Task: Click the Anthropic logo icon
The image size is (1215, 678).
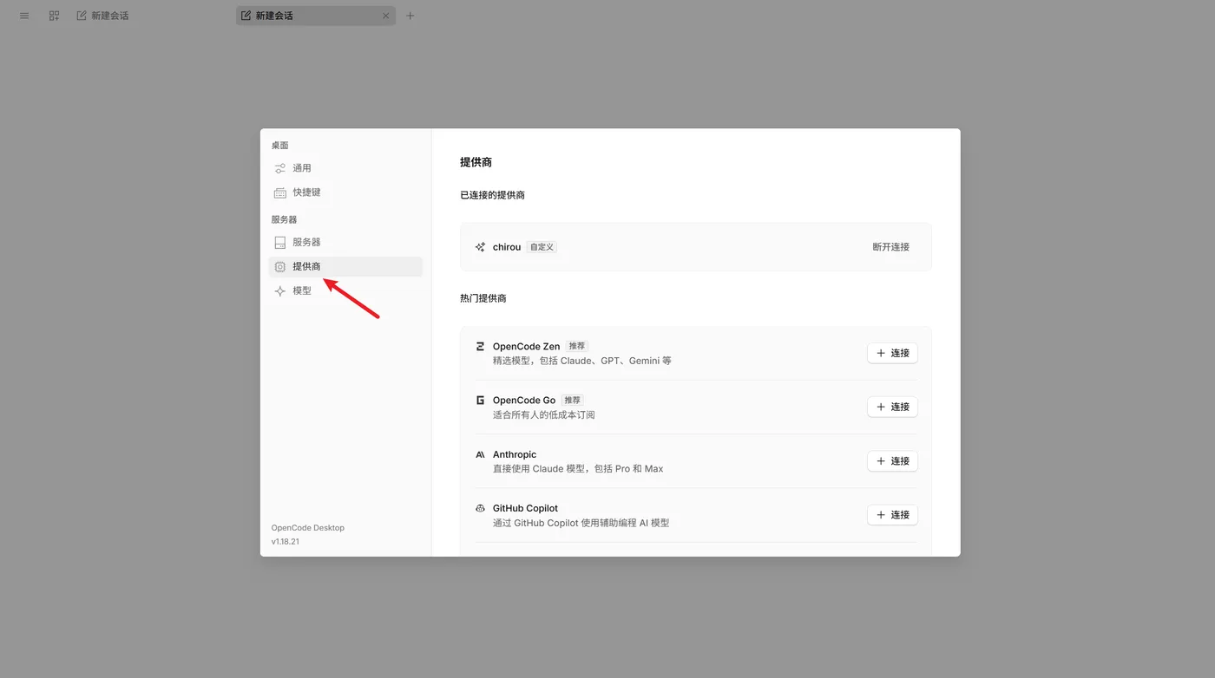Action: coord(480,454)
